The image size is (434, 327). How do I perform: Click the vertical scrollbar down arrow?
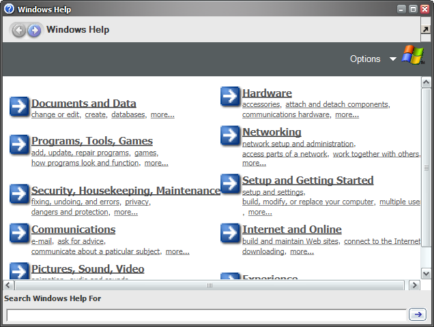tap(426, 273)
